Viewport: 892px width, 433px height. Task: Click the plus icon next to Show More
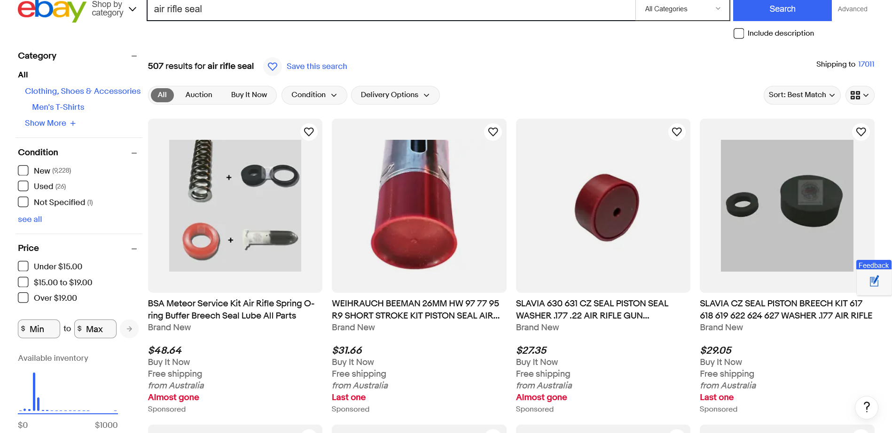coord(73,123)
